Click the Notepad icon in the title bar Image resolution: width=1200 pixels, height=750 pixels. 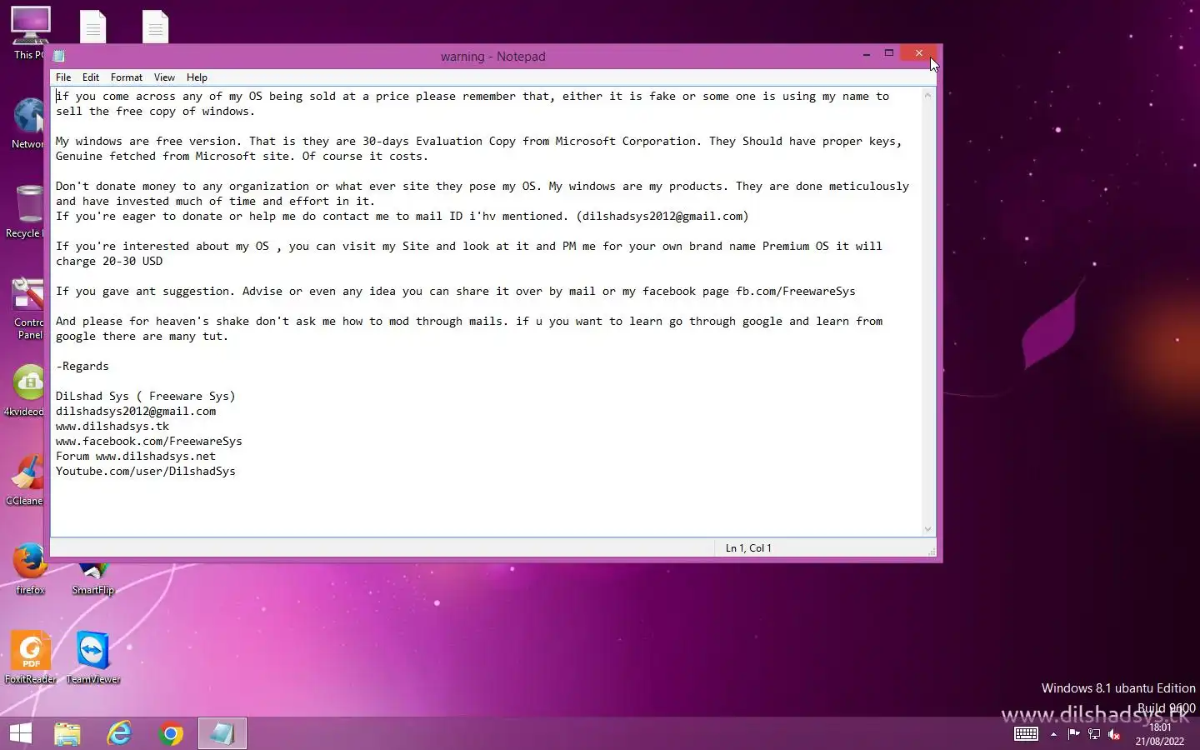point(59,56)
